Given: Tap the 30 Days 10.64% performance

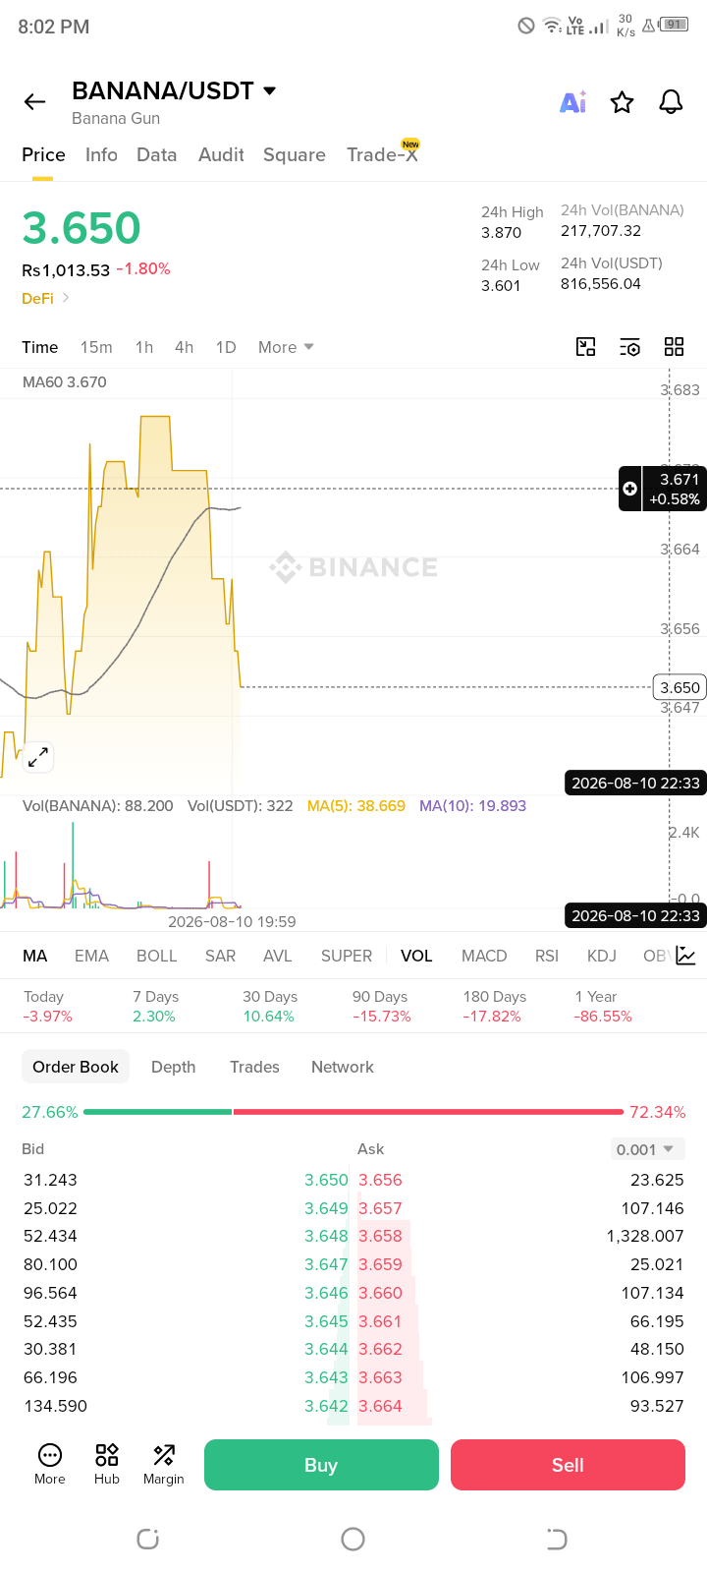Looking at the screenshot, I should click(269, 1006).
